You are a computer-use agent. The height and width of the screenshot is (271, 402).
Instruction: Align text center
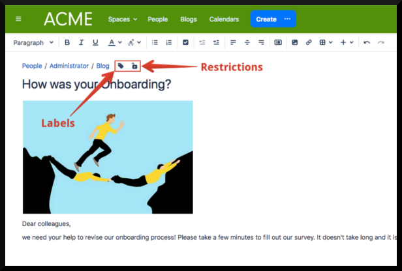(247, 42)
